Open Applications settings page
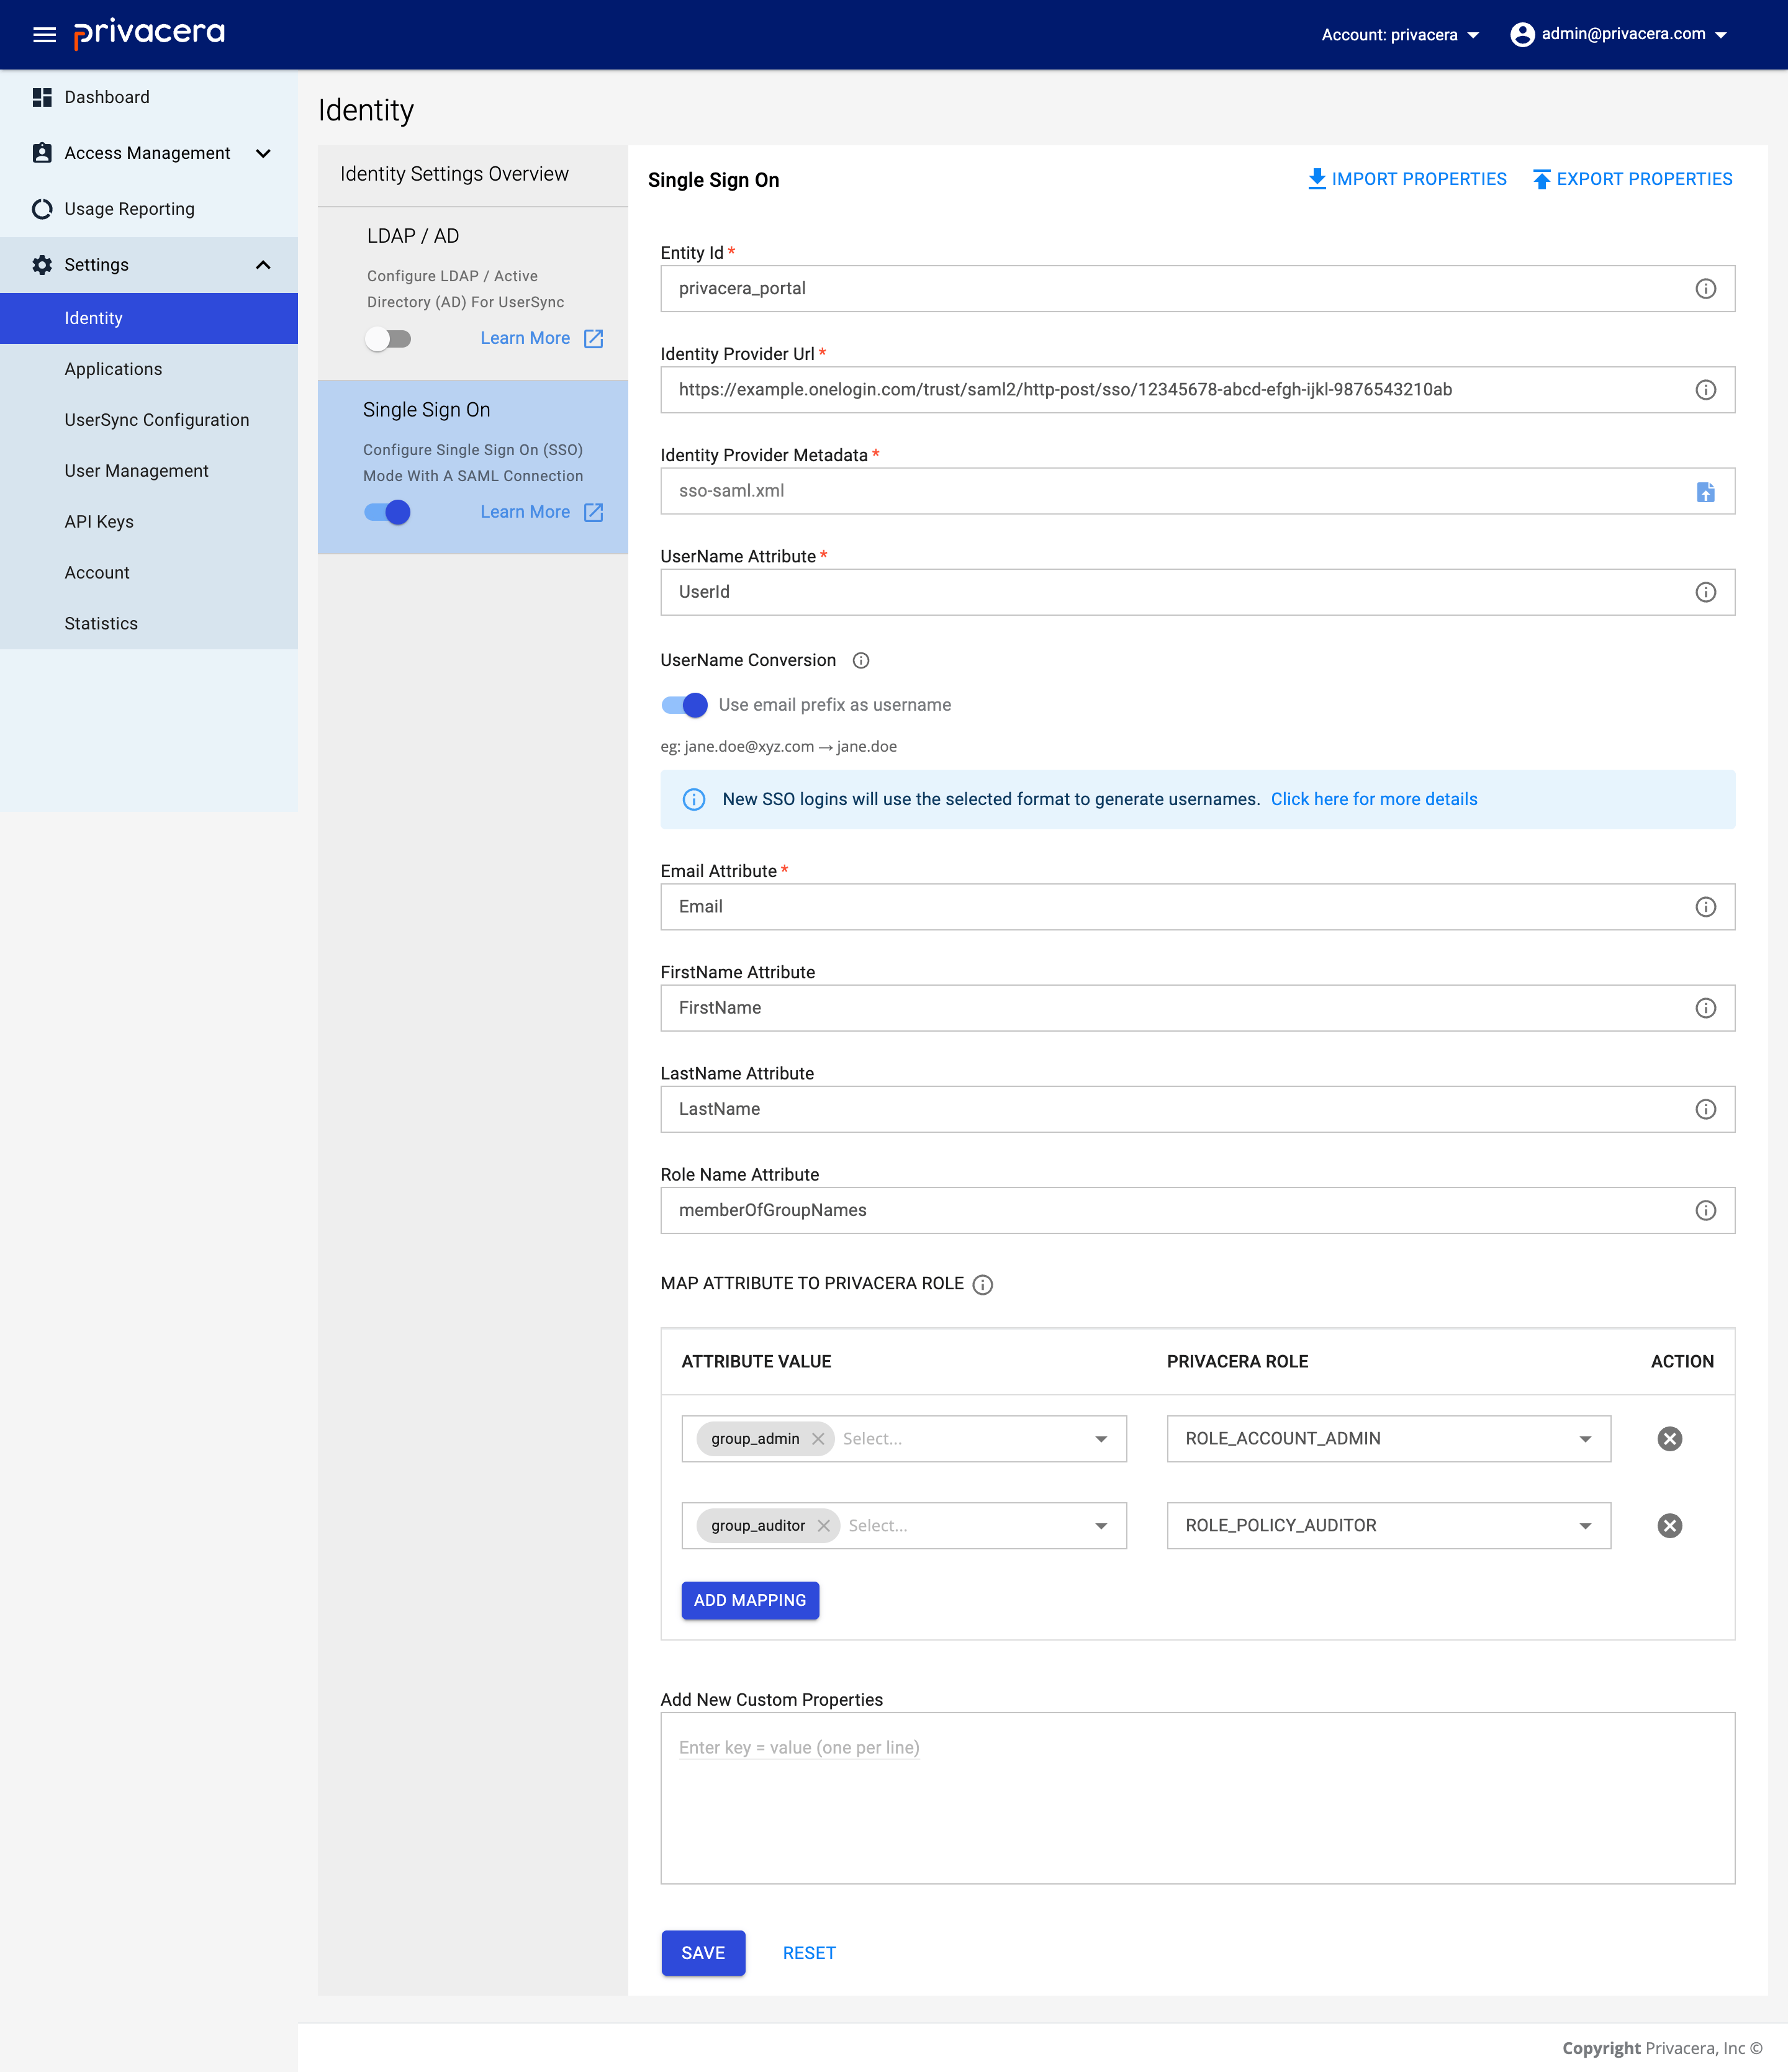This screenshot has width=1788, height=2072. coord(149,369)
